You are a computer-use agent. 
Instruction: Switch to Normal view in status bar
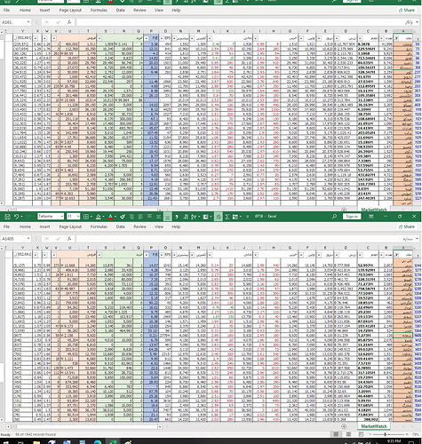coord(336,434)
